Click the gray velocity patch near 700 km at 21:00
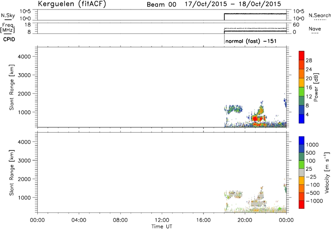The width and height of the screenshot is (331, 229). (x=258, y=203)
